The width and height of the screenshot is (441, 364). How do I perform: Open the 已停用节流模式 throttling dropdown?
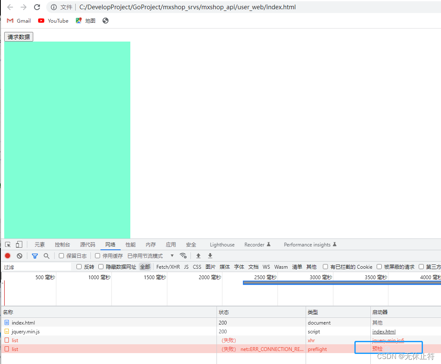(x=151, y=256)
